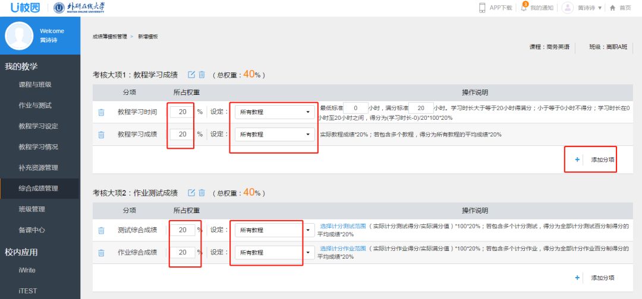Viewport: 642px width, 299px height.
Task: Click weight field for 作业综合成绩
Action: pos(182,253)
